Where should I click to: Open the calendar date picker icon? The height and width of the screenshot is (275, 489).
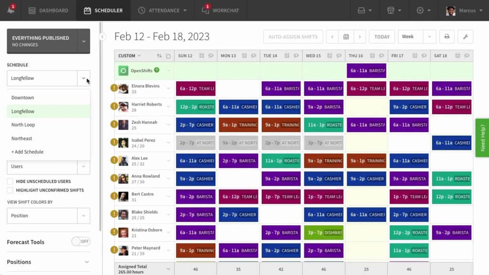point(346,36)
